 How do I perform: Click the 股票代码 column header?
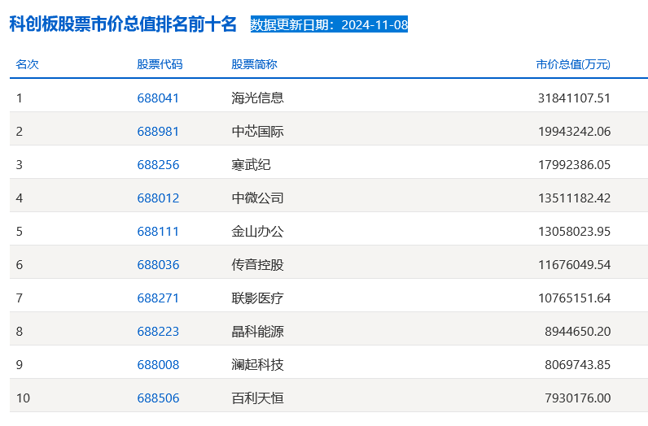click(160, 64)
